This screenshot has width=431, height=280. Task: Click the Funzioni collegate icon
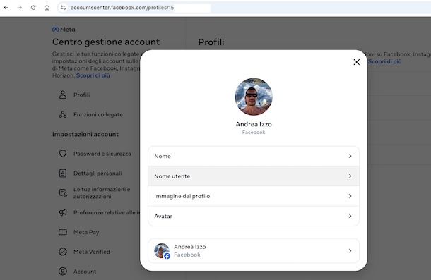pyautogui.click(x=63, y=114)
